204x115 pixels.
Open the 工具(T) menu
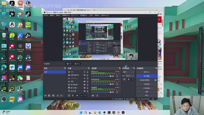(91, 15)
